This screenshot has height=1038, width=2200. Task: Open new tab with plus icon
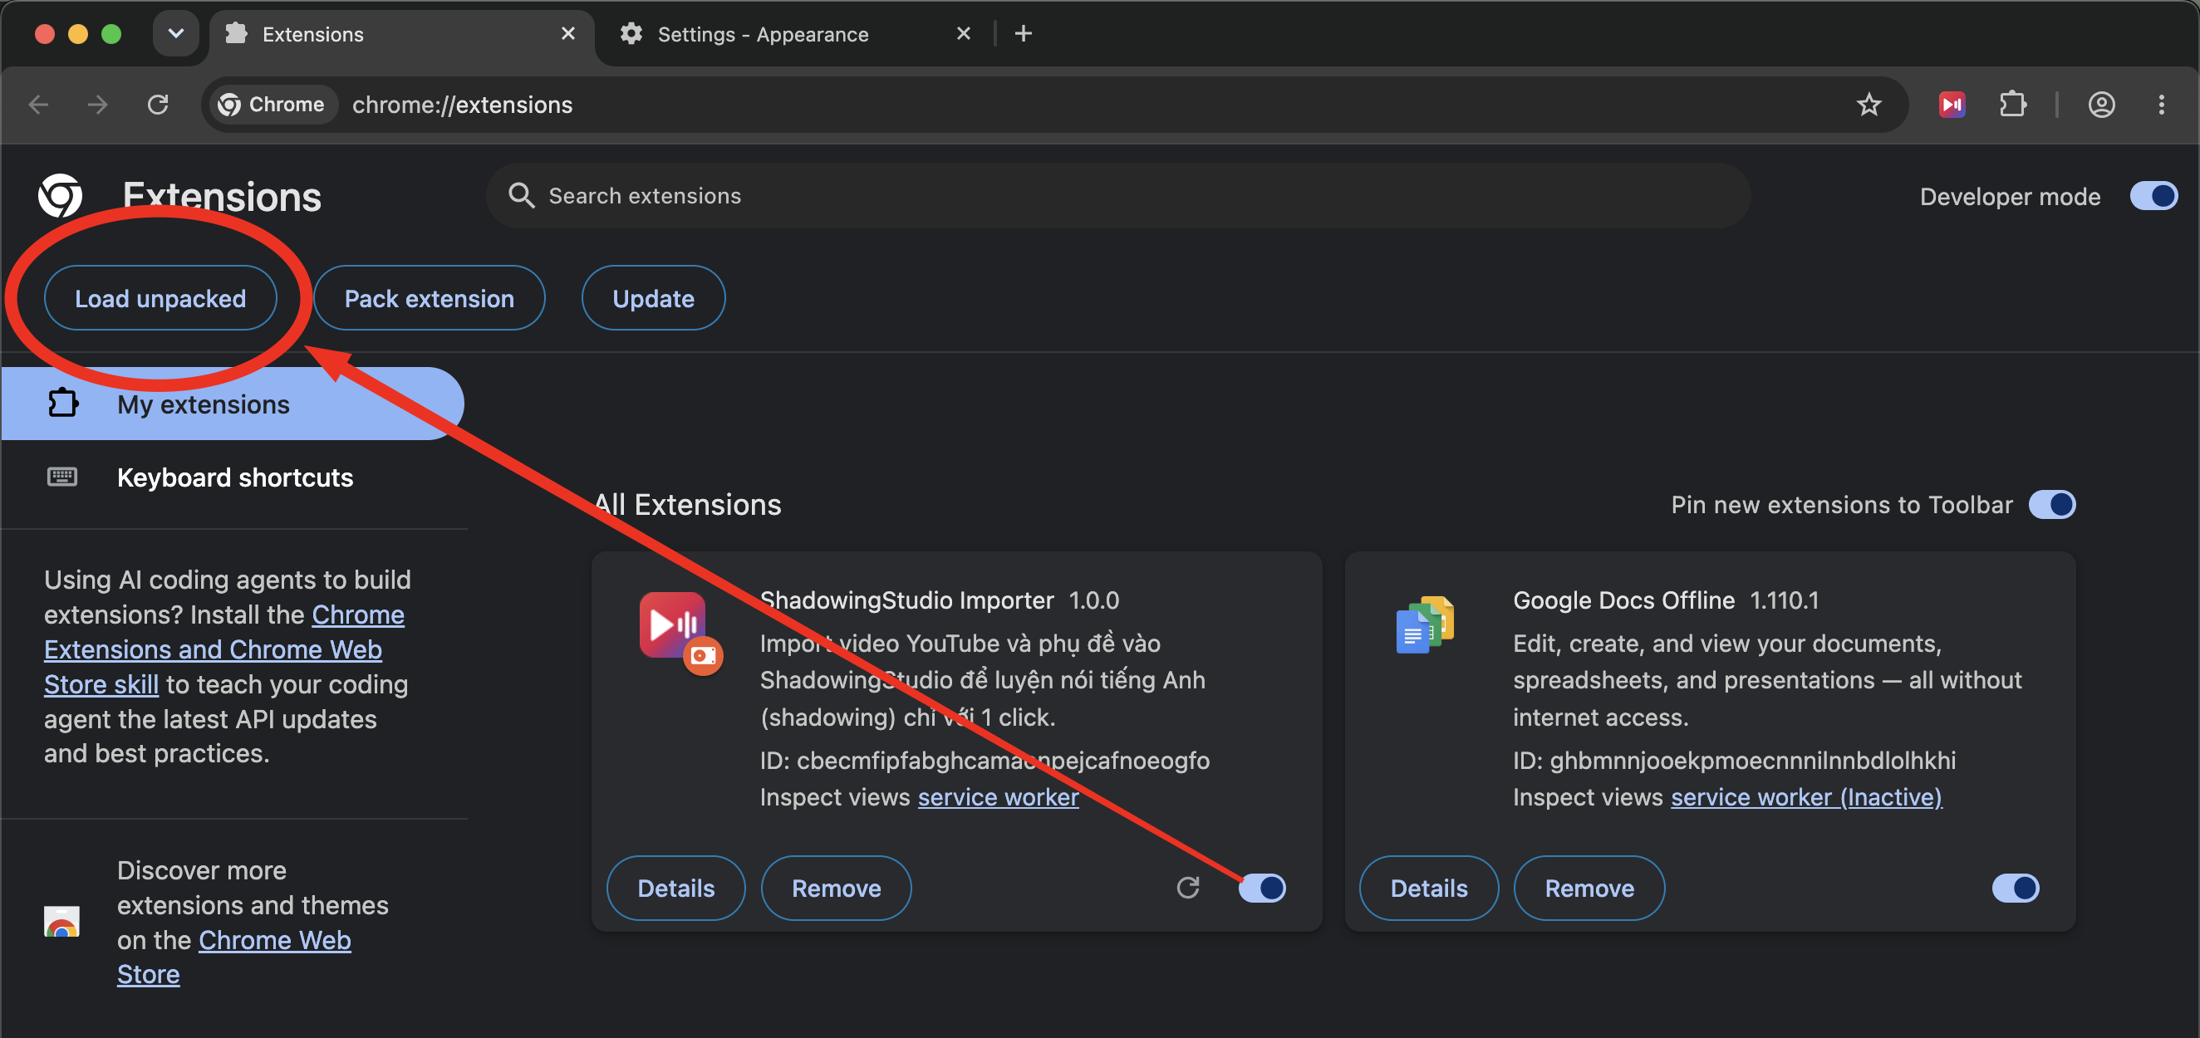click(x=1023, y=33)
